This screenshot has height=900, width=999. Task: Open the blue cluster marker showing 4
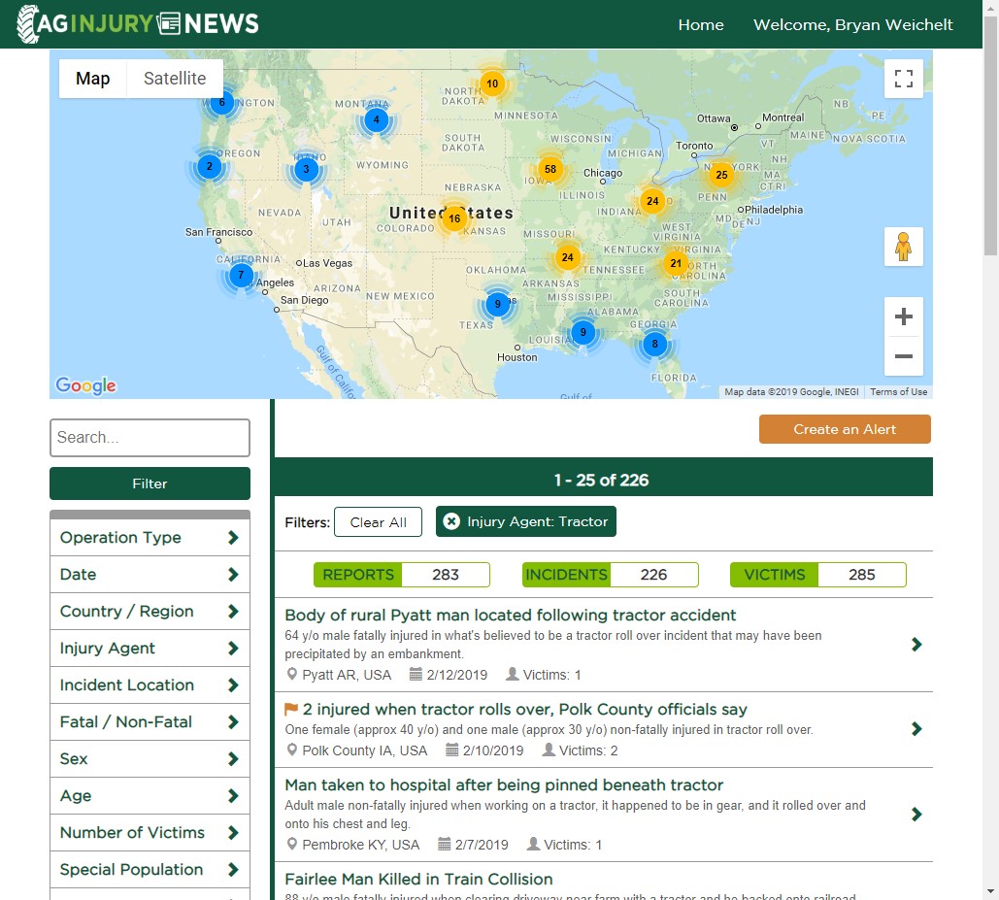pyautogui.click(x=377, y=119)
